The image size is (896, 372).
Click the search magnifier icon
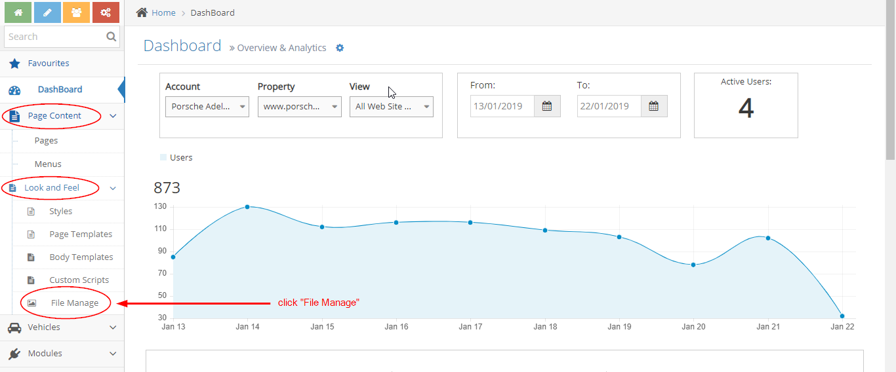click(x=112, y=37)
